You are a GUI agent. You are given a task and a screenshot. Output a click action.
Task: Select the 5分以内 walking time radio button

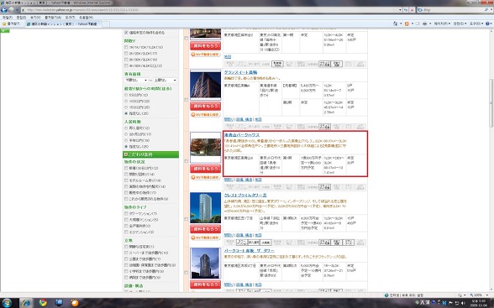[x=126, y=95]
